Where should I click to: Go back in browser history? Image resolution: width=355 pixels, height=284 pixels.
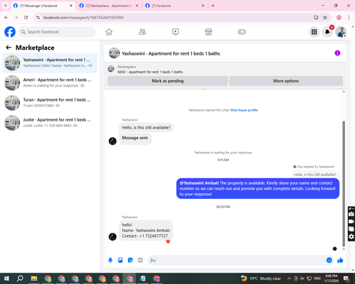coord(6,18)
